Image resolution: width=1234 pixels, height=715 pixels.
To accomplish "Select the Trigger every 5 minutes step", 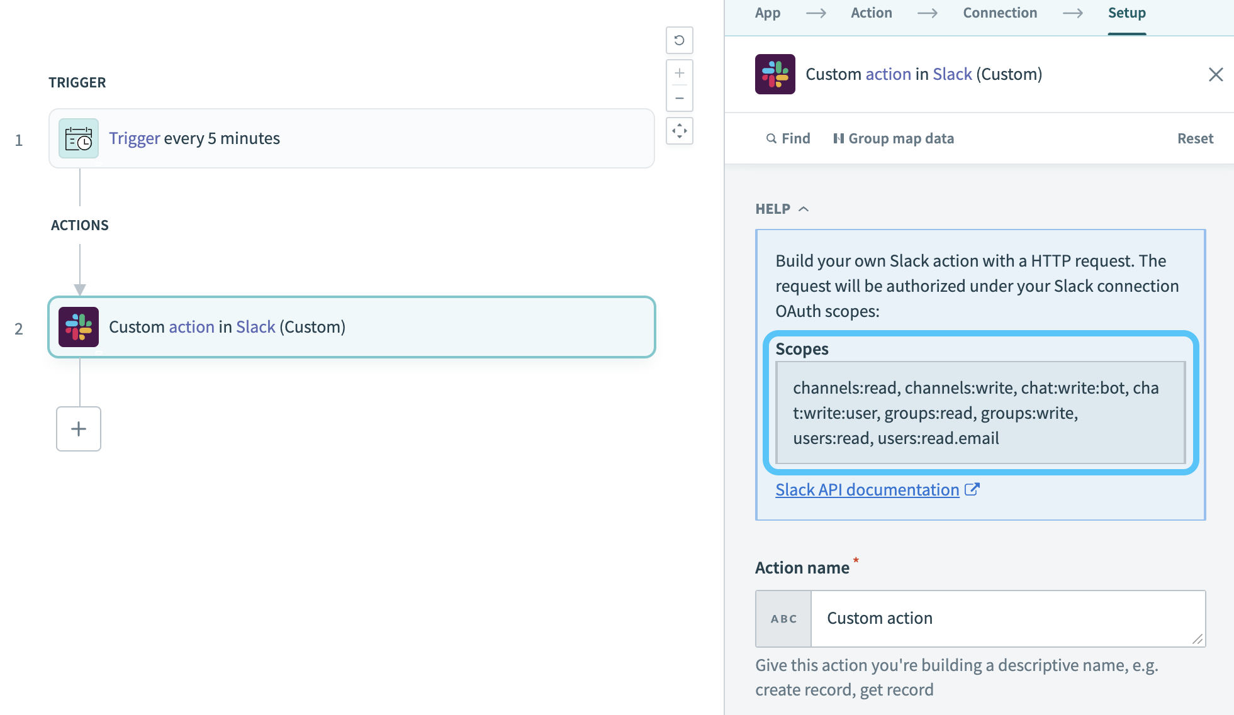I will [x=351, y=138].
